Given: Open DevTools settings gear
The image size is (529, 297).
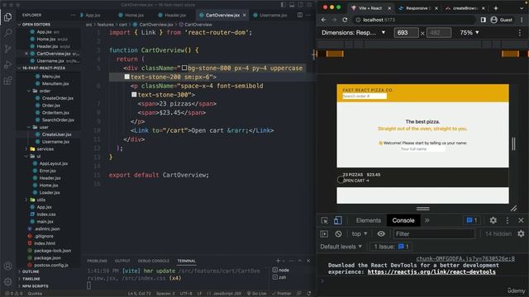Looking at the screenshot, I should point(493,220).
